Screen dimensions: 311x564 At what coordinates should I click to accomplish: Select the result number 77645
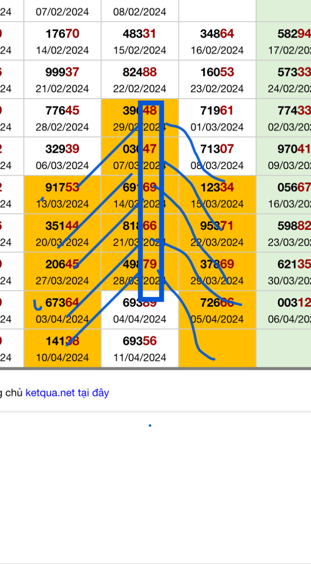(x=62, y=110)
